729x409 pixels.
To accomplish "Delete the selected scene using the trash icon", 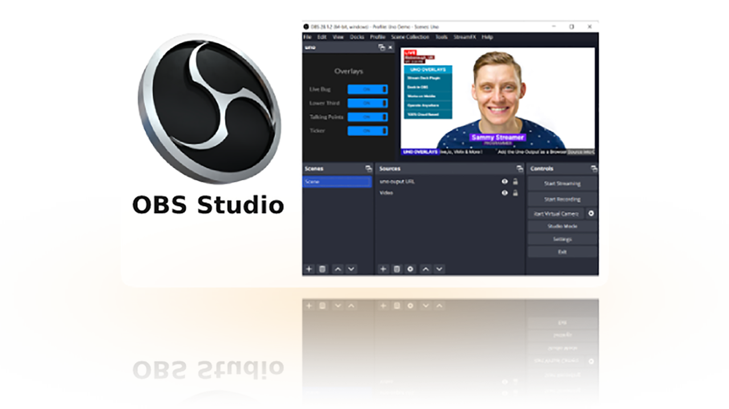I will [x=322, y=269].
